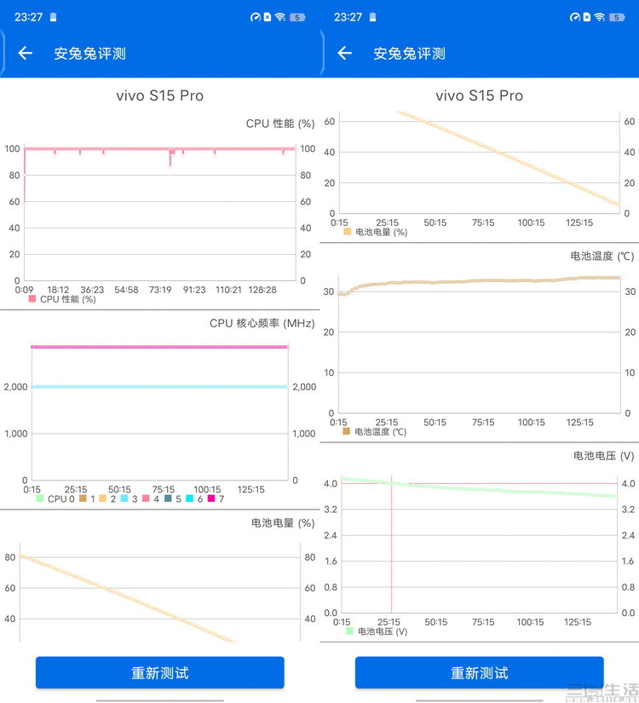The image size is (639, 703).
Task: Select the 电池温度 (℃) legend swatch
Action: pyautogui.click(x=346, y=431)
